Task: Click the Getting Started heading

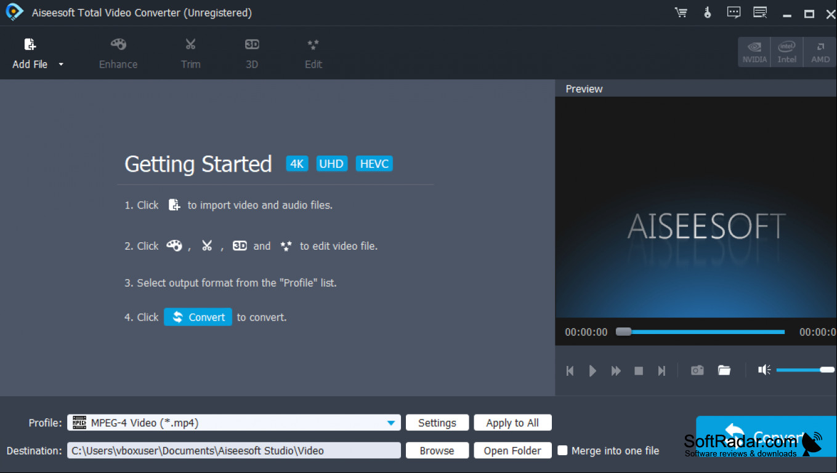Action: (x=198, y=164)
